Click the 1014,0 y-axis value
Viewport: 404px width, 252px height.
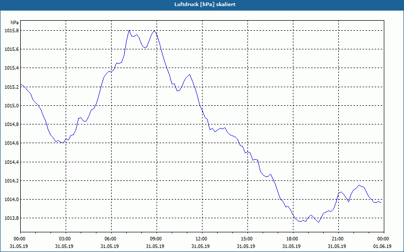pos(12,200)
